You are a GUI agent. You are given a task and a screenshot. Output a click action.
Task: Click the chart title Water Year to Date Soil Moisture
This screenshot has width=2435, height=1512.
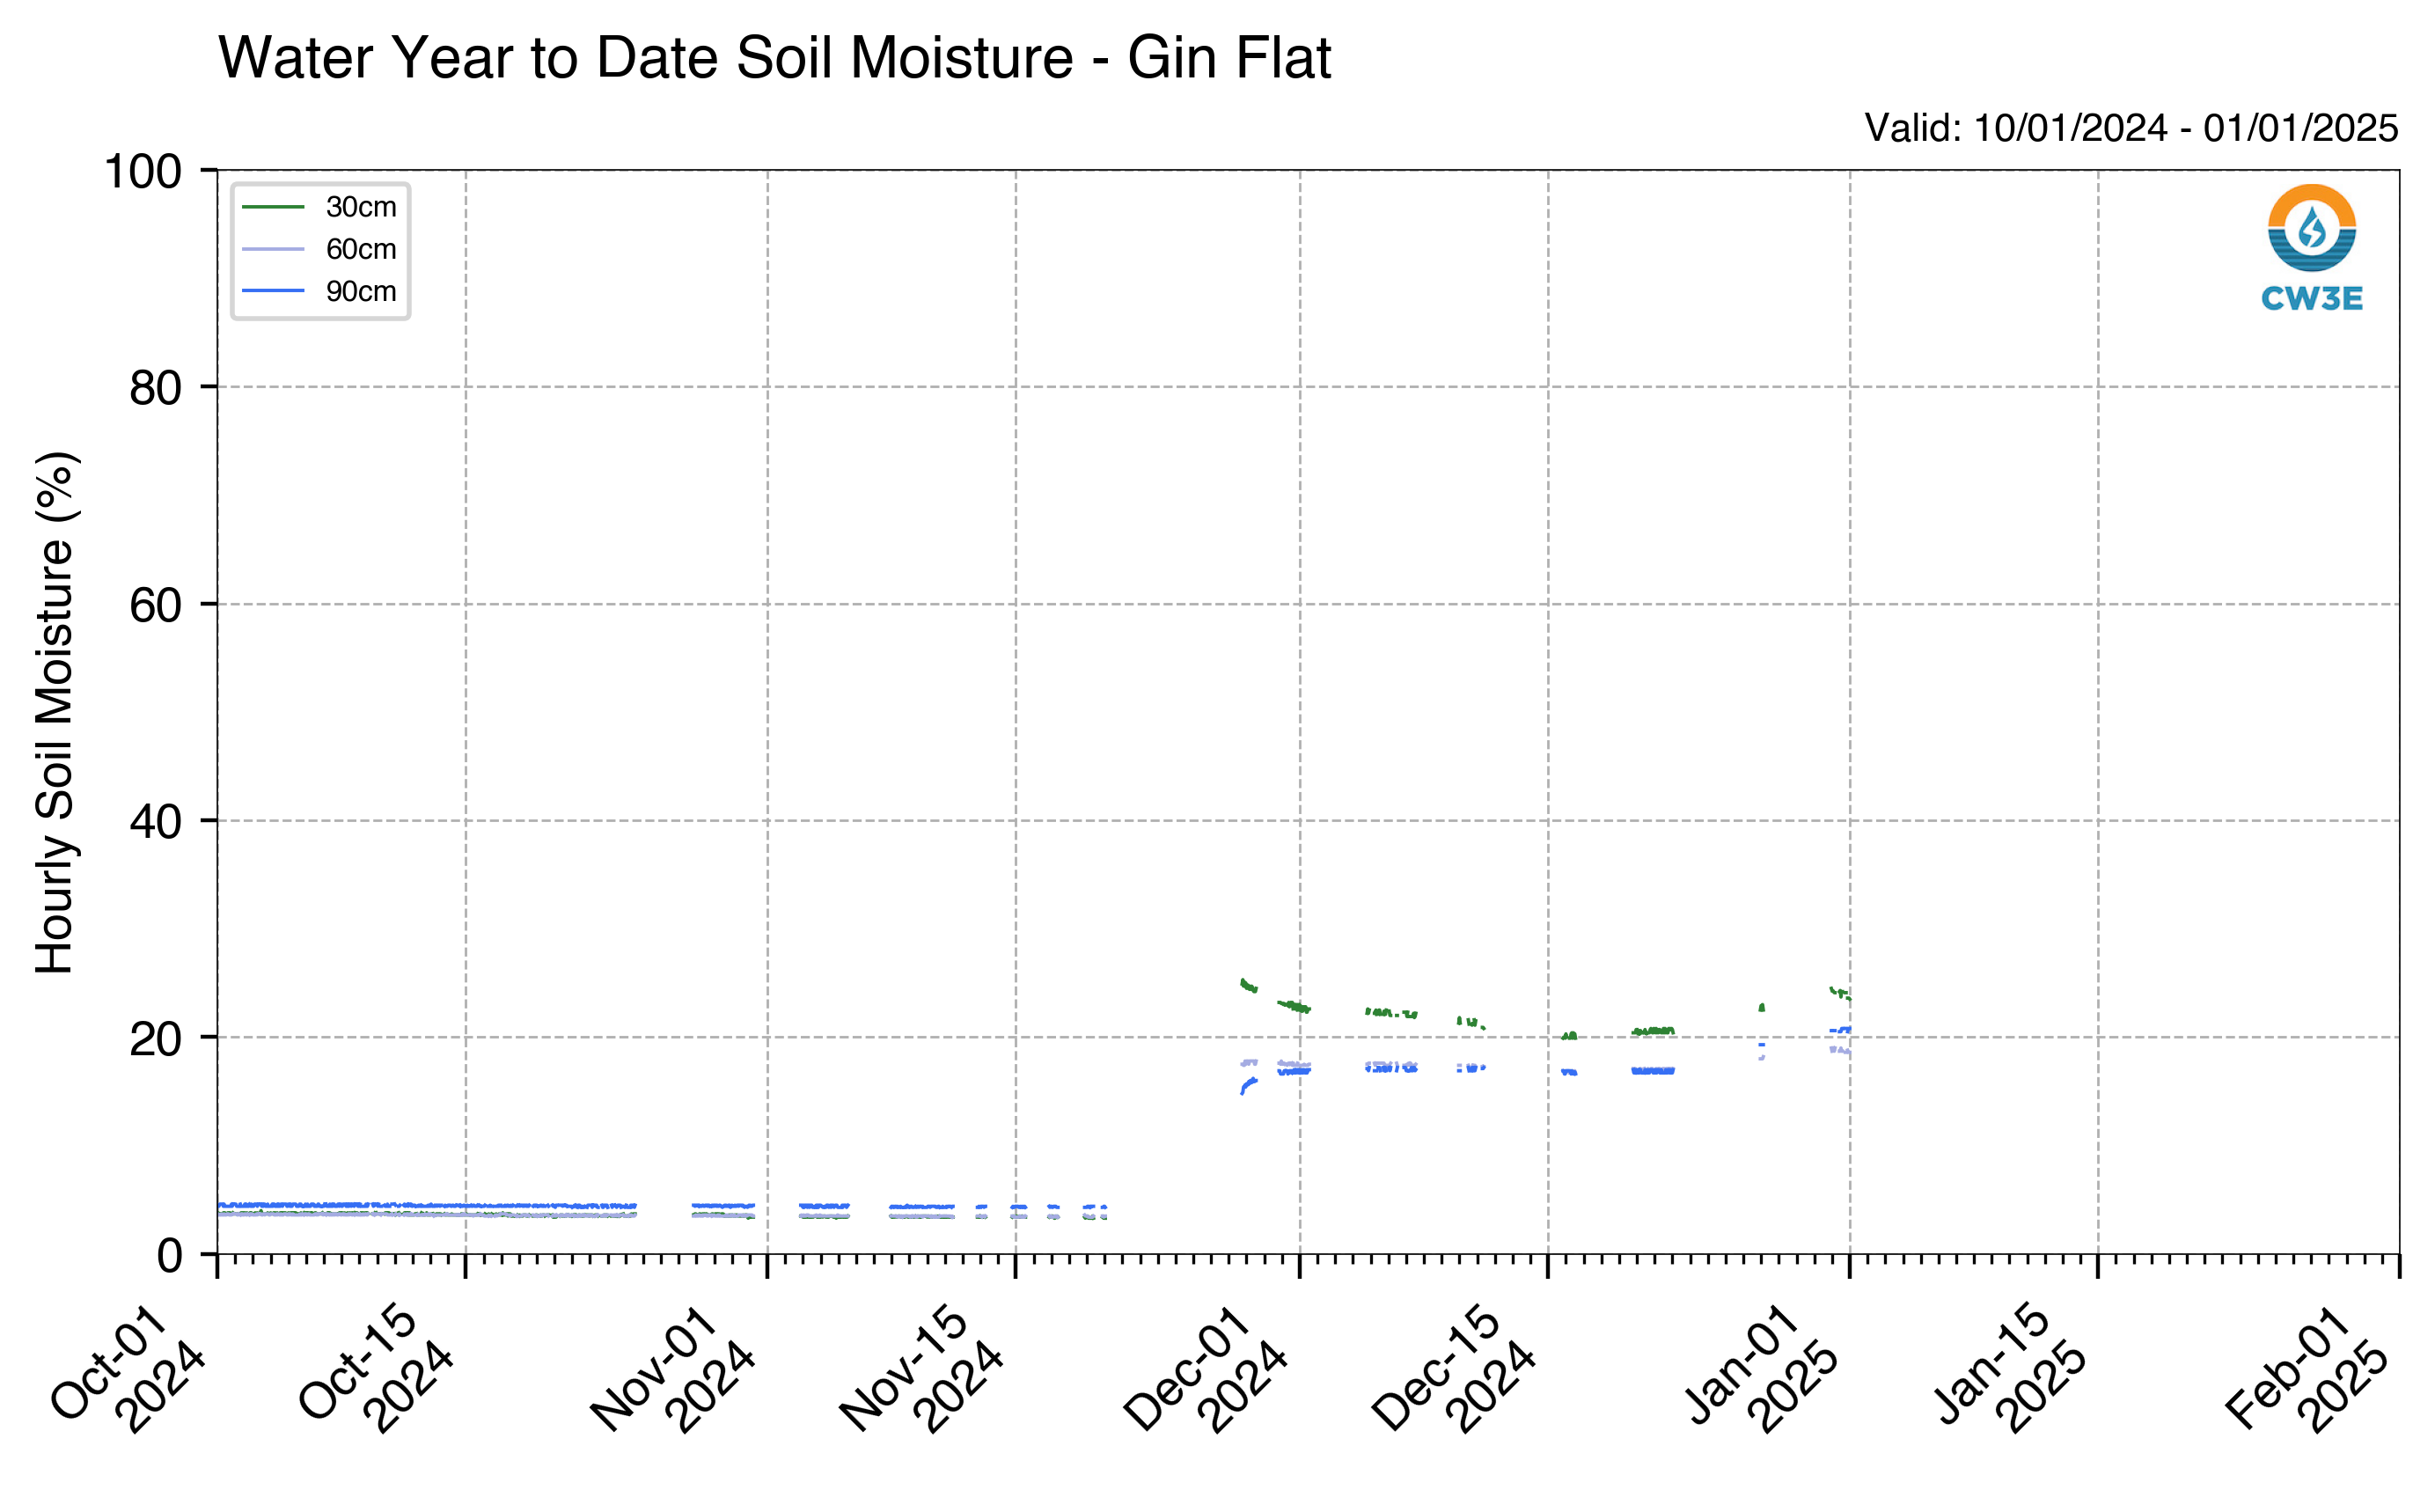pyautogui.click(x=774, y=58)
